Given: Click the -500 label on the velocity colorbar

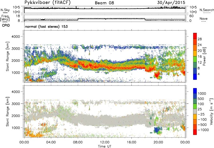Looking at the screenshot, I should click(202, 125).
